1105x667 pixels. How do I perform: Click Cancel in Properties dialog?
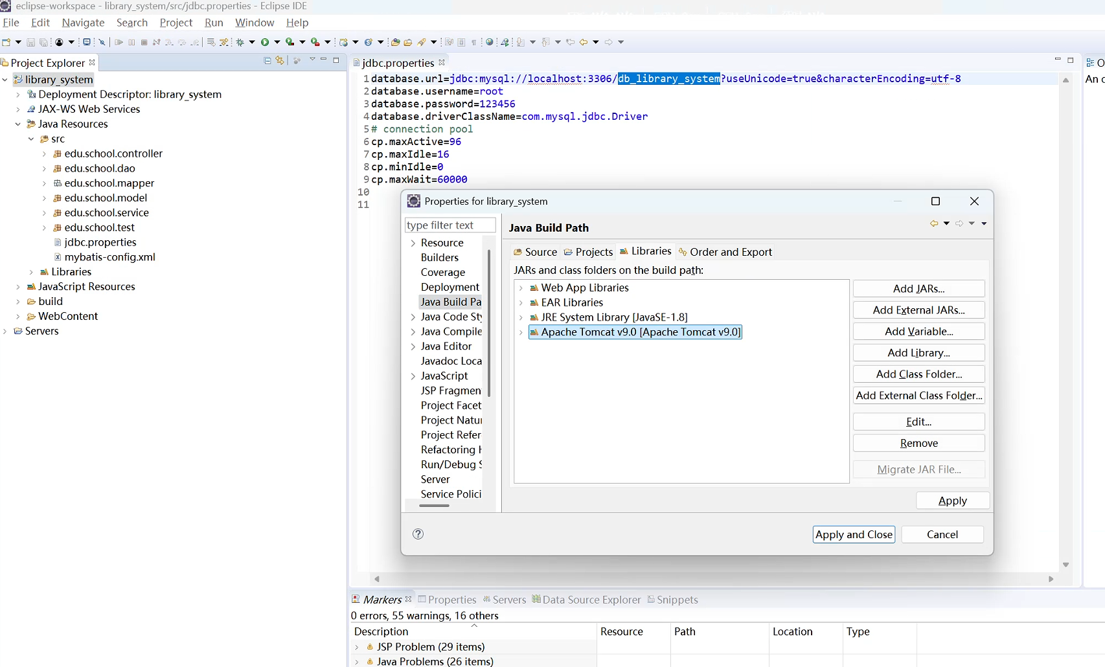pos(942,534)
